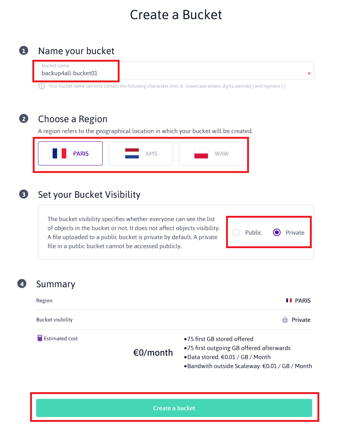Click the €0/month estimated cost text
This screenshot has width=343, height=426.
tap(153, 353)
